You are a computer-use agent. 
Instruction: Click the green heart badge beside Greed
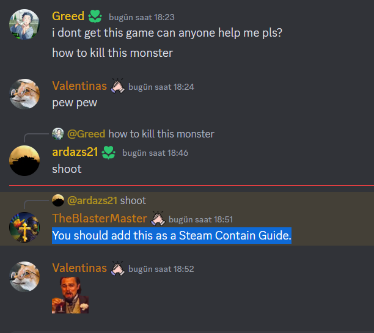[x=95, y=16]
